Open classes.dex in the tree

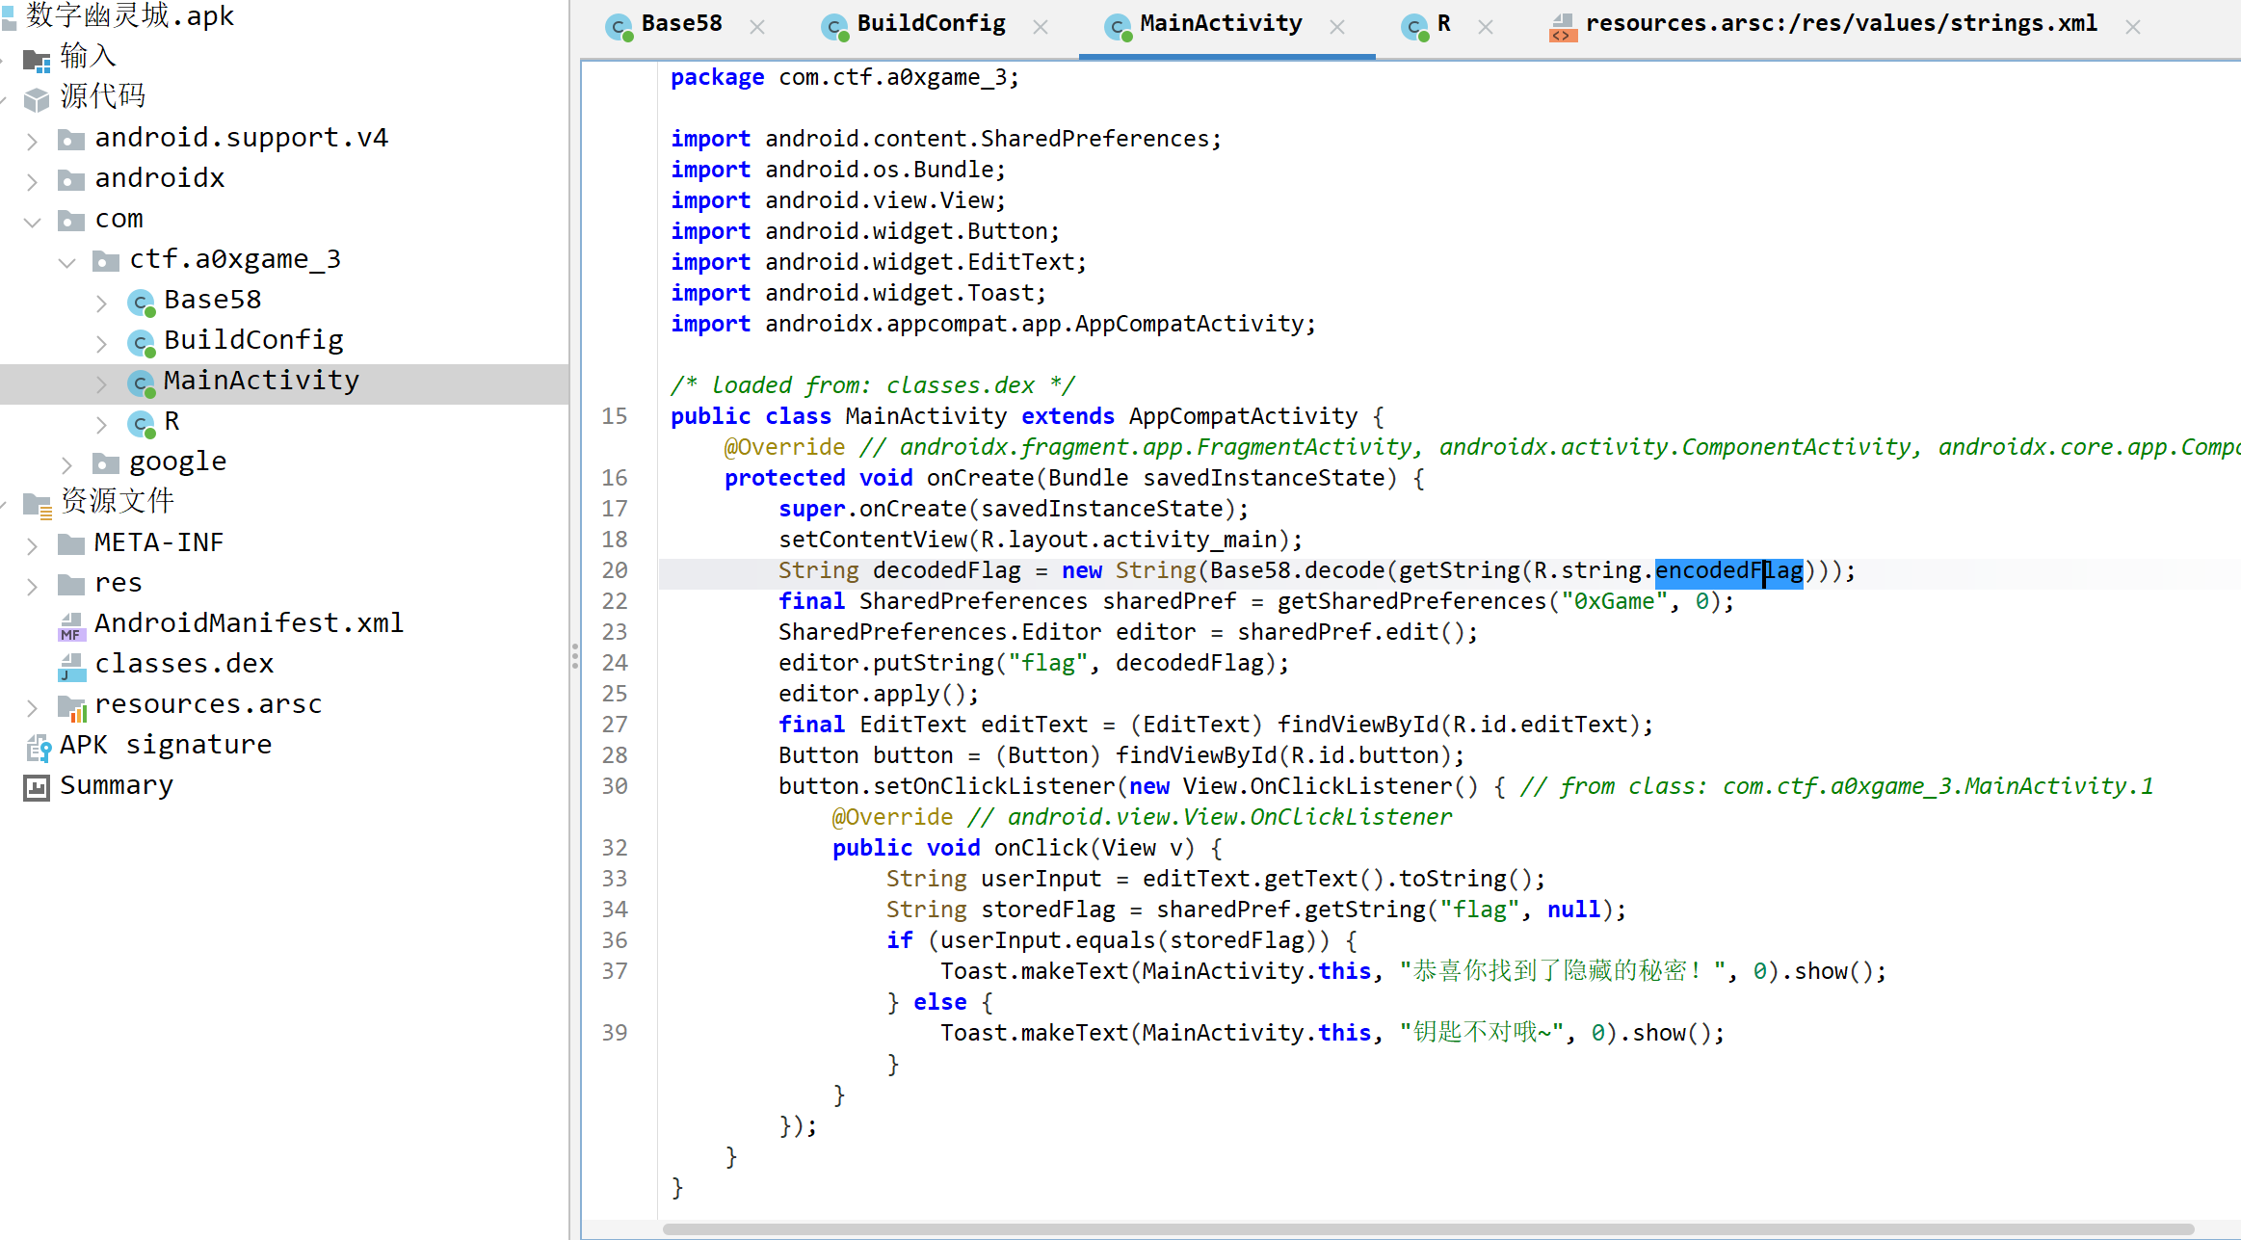[x=184, y=664]
